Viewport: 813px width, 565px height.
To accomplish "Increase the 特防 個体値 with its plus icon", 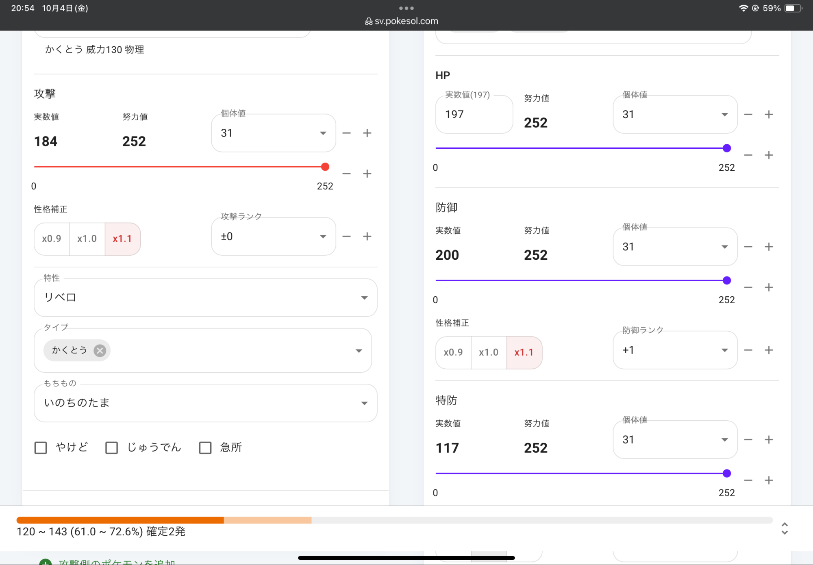I will tap(769, 439).
